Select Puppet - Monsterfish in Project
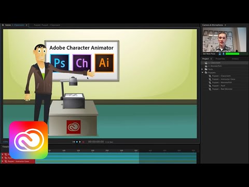The width and height of the screenshot is (249, 187). [222, 83]
